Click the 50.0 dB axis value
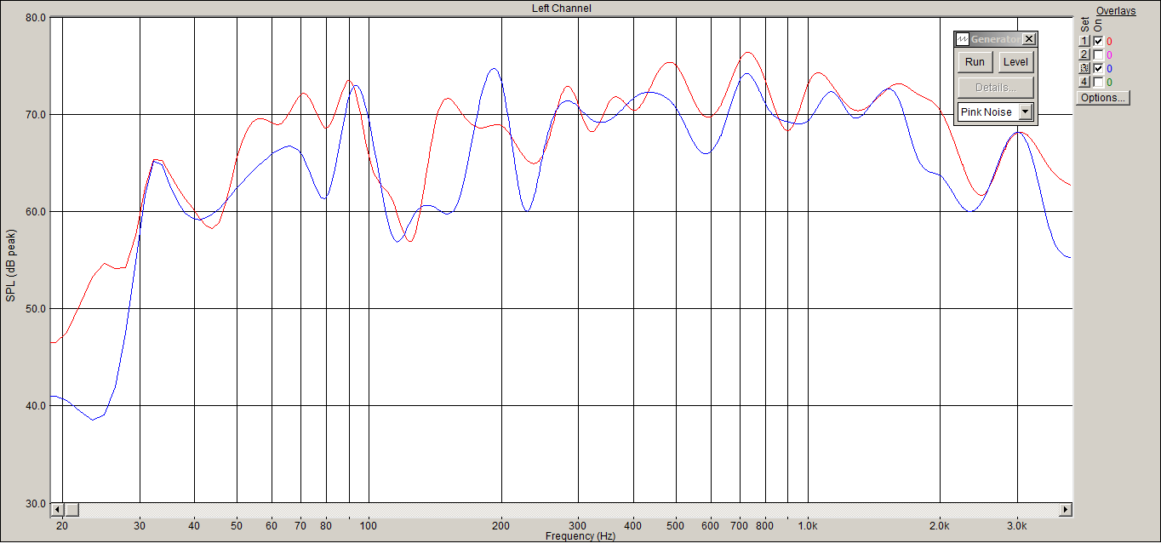Viewport: 1161px width, 555px height. coord(35,308)
